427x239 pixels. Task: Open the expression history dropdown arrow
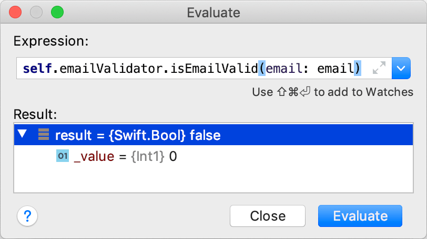pos(401,68)
